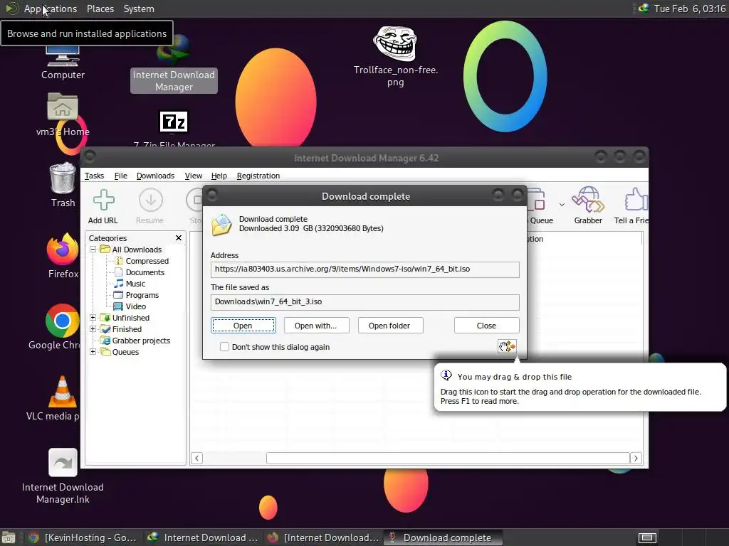Open the Applications menu in top panel
This screenshot has height=546, width=729.
[51, 9]
